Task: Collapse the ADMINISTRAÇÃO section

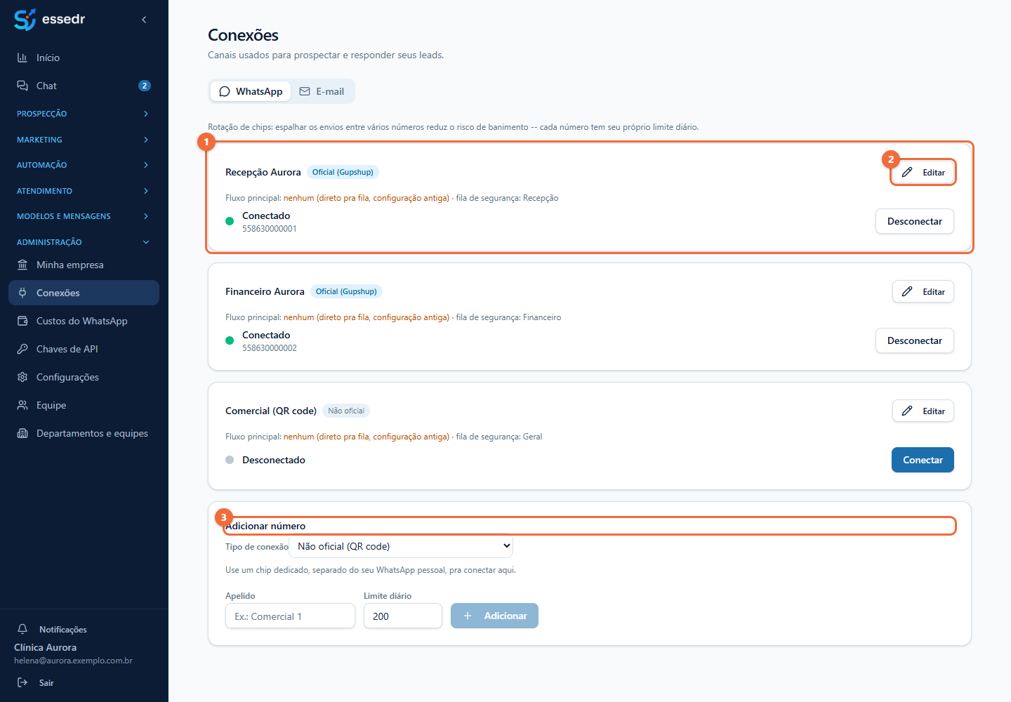Action: click(84, 242)
